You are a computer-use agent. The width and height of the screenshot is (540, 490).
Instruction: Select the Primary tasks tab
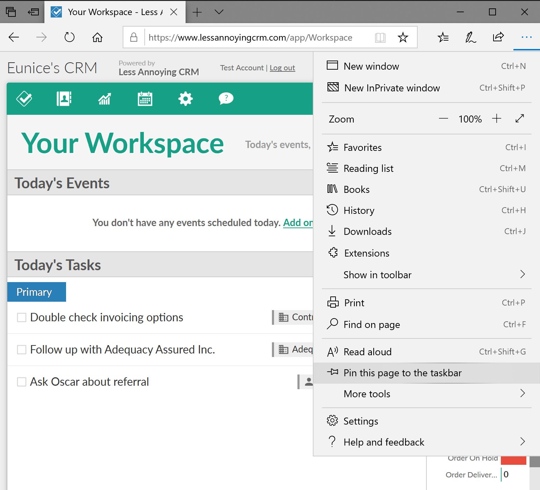[37, 292]
